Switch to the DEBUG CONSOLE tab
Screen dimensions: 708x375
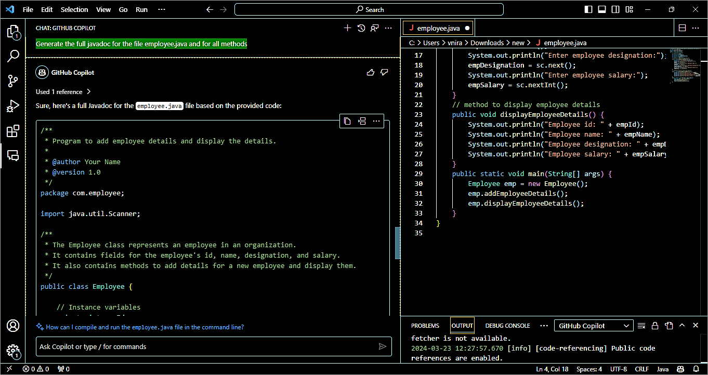tap(507, 326)
